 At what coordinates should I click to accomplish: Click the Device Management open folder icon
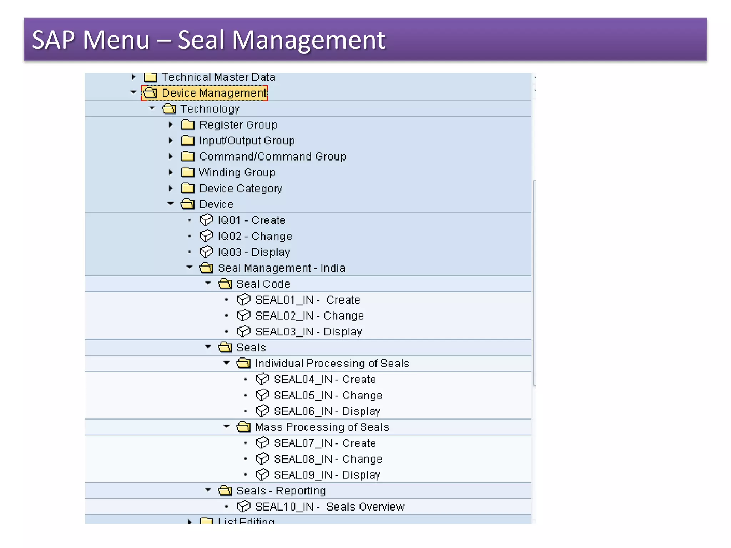point(150,93)
